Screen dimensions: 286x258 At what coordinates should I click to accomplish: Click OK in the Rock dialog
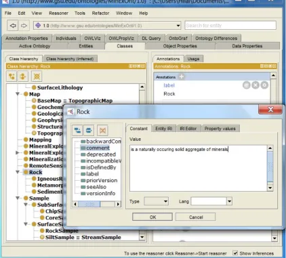152,217
